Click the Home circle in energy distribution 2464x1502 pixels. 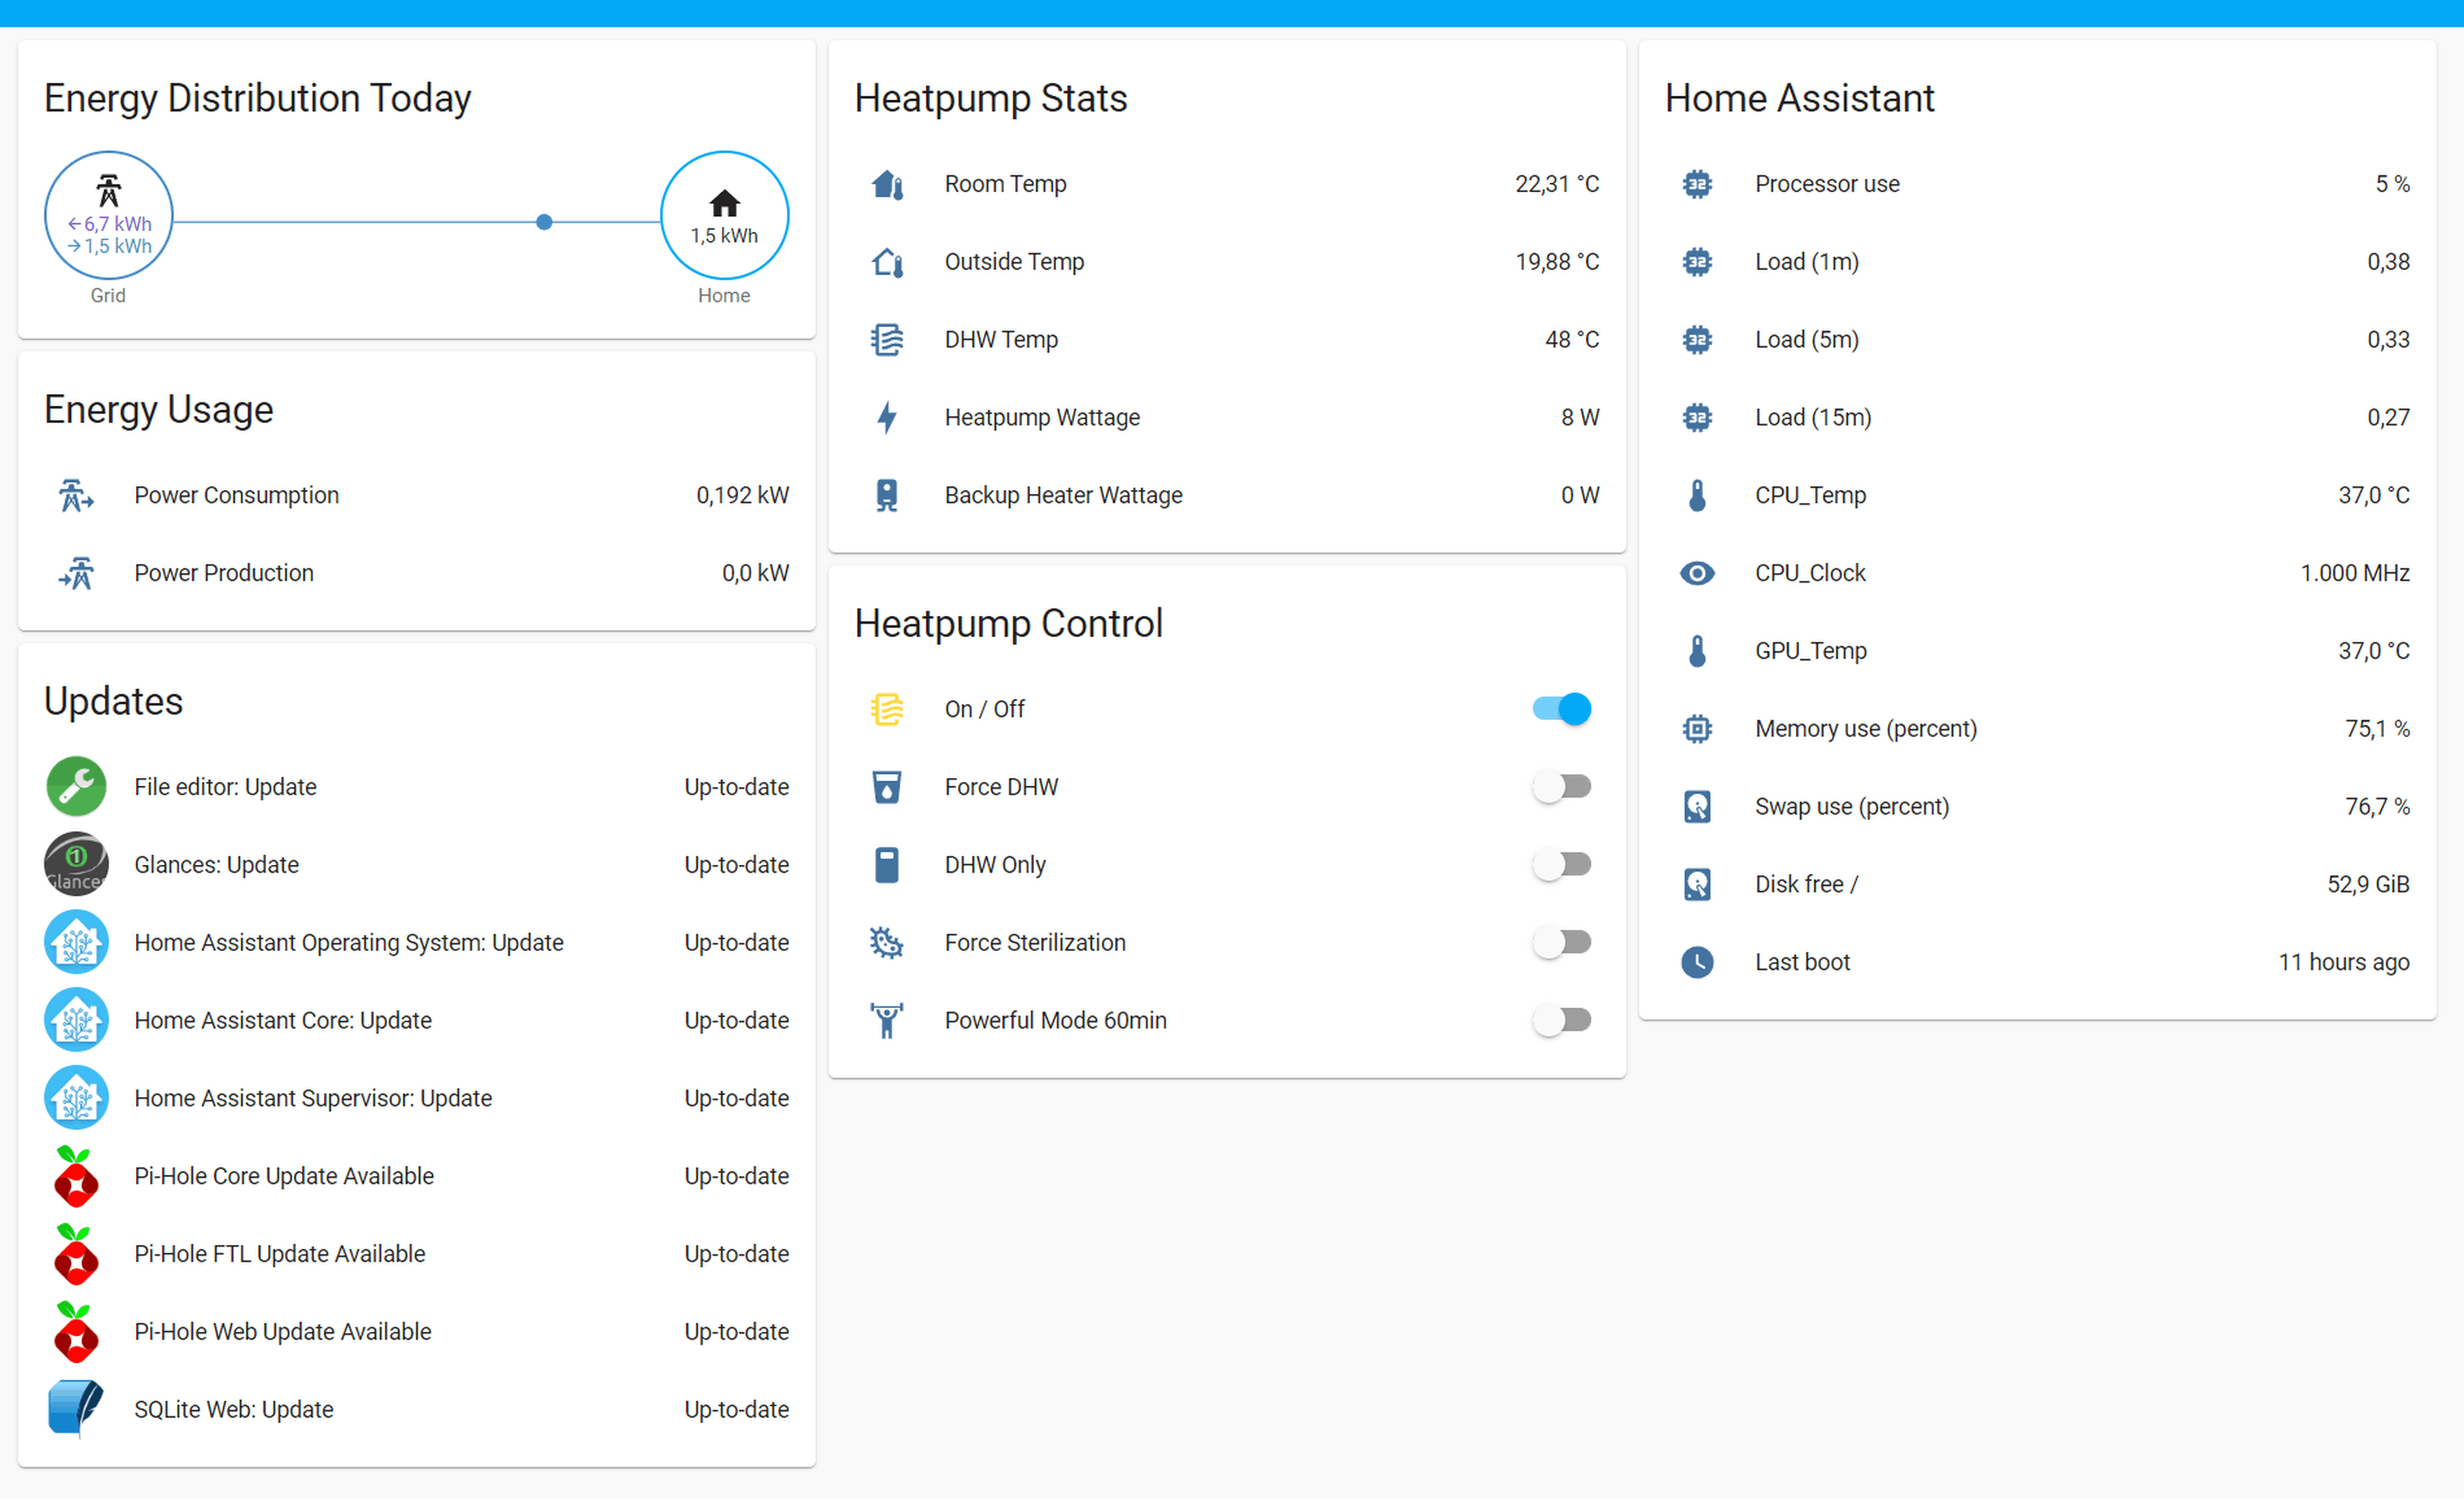724,215
